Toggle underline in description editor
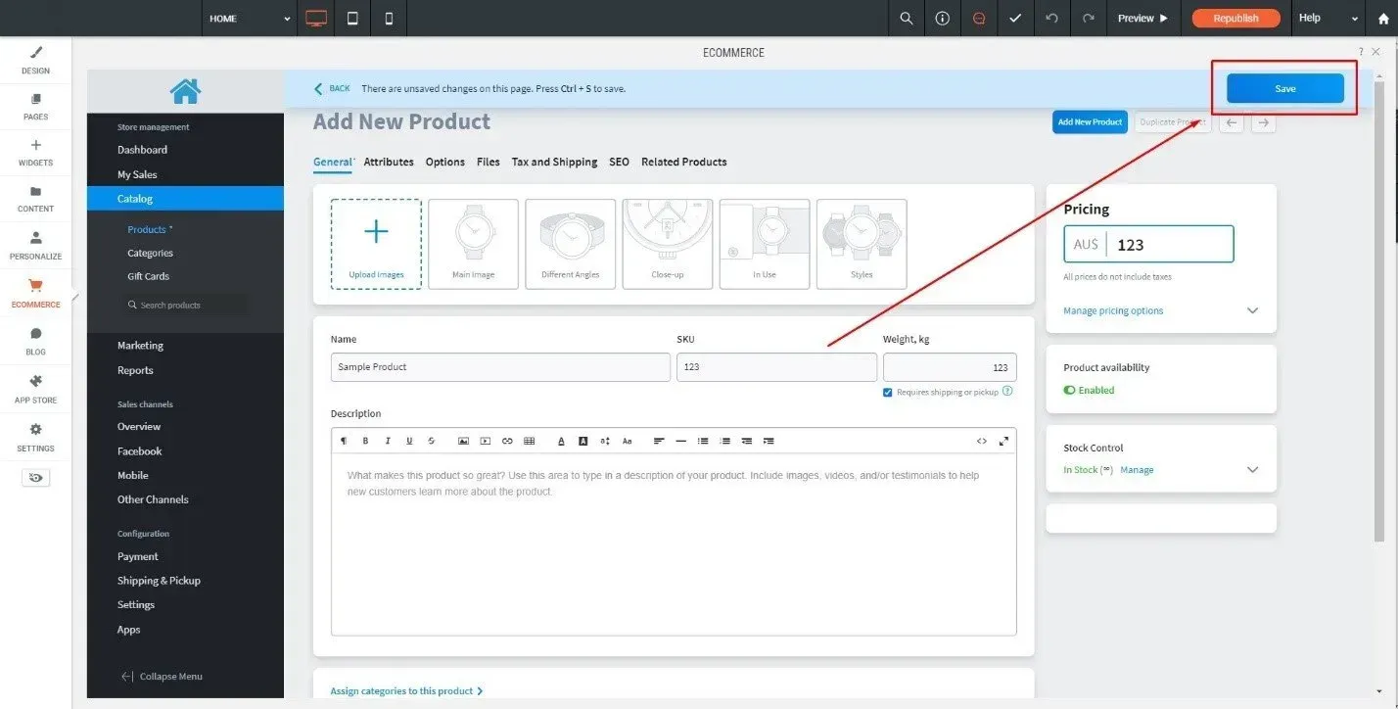 point(409,441)
